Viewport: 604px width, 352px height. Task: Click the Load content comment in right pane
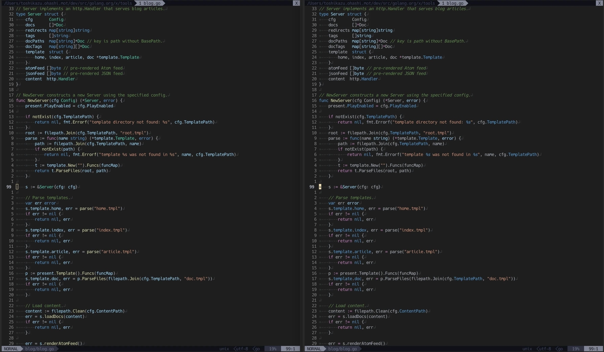click(x=348, y=306)
